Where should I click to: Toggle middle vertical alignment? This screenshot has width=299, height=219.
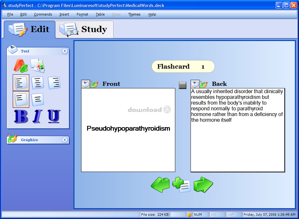(x=38, y=99)
